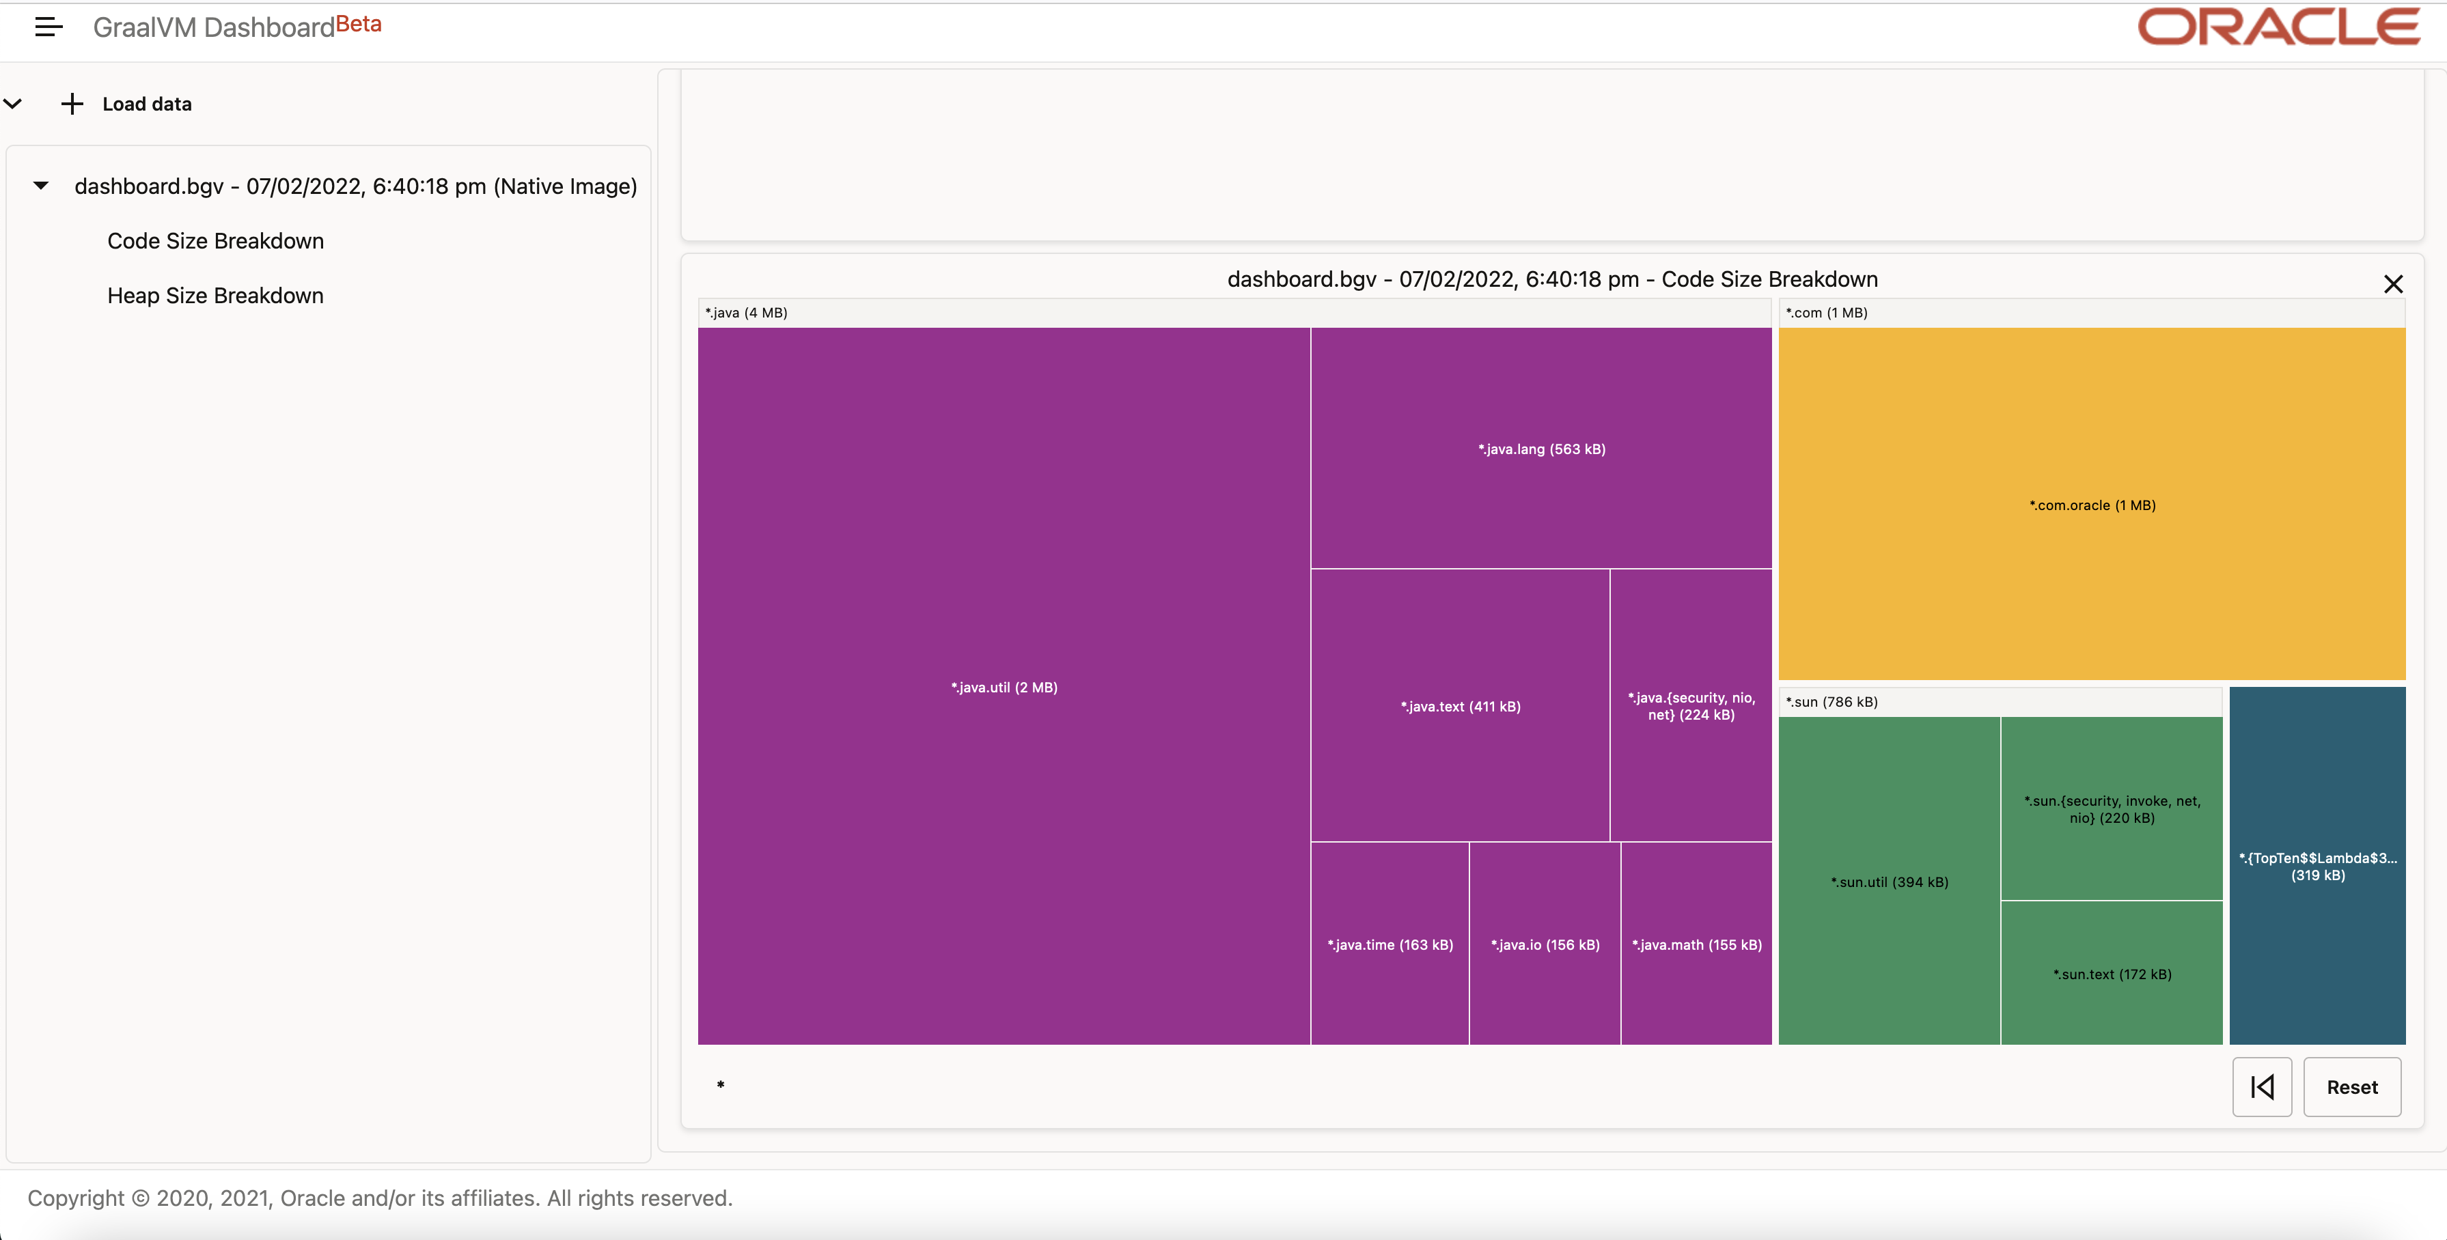This screenshot has width=2447, height=1240.
Task: Select the *.sun (786 kB) header
Action: coord(2000,702)
